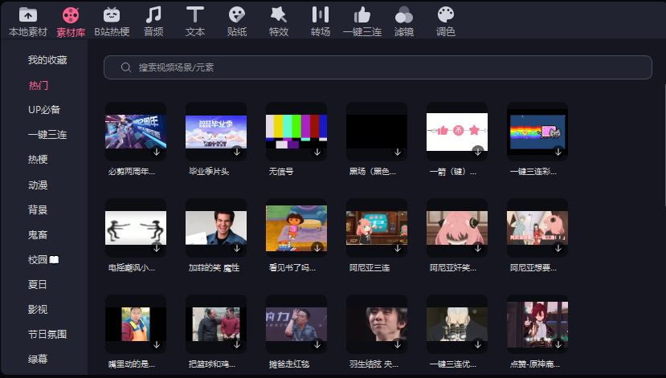Viewport: 666px width, 378px height.
Task: Download the 看见书了吗 clip
Action: [x=317, y=248]
